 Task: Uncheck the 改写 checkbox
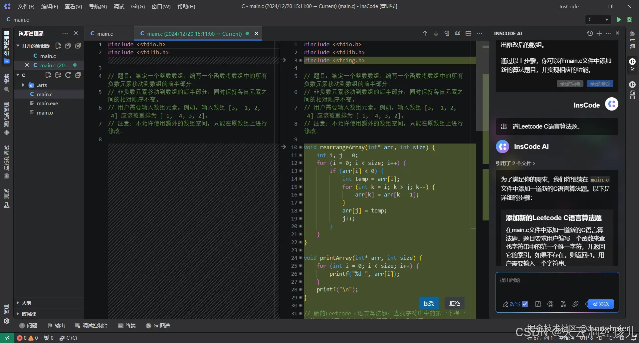(x=525, y=304)
